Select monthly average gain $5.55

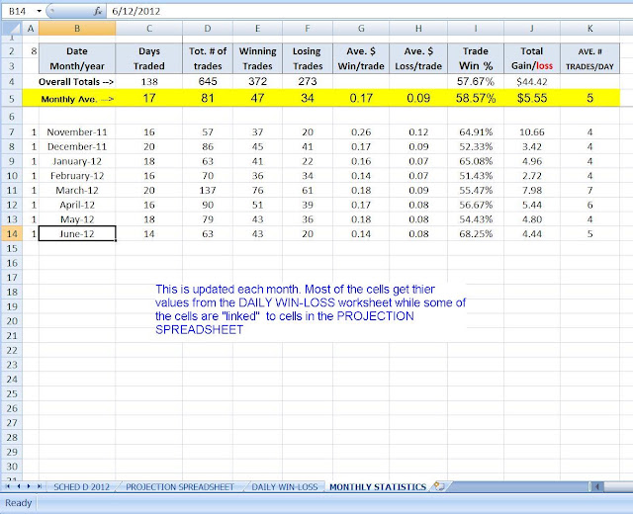click(x=532, y=98)
